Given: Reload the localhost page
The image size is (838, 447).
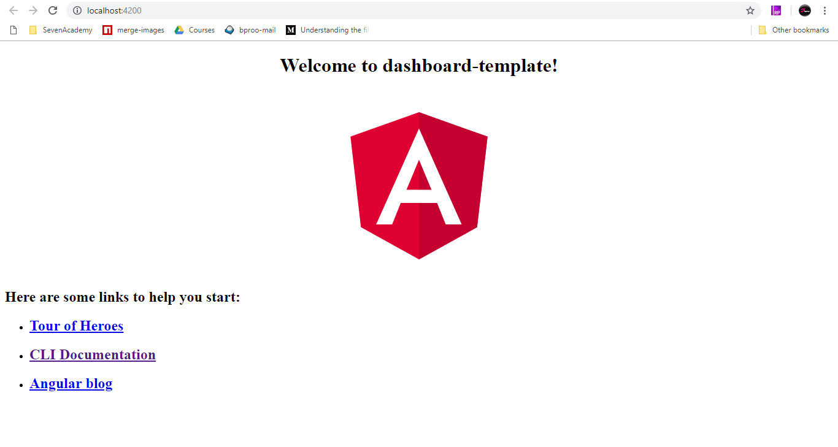Looking at the screenshot, I should tap(53, 10).
